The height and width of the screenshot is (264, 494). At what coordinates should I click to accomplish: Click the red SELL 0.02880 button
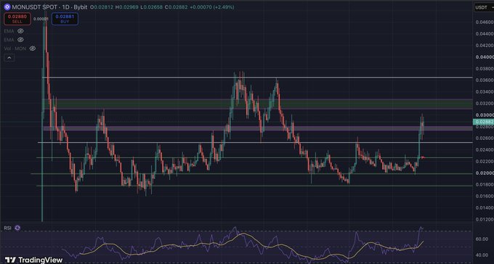point(17,19)
